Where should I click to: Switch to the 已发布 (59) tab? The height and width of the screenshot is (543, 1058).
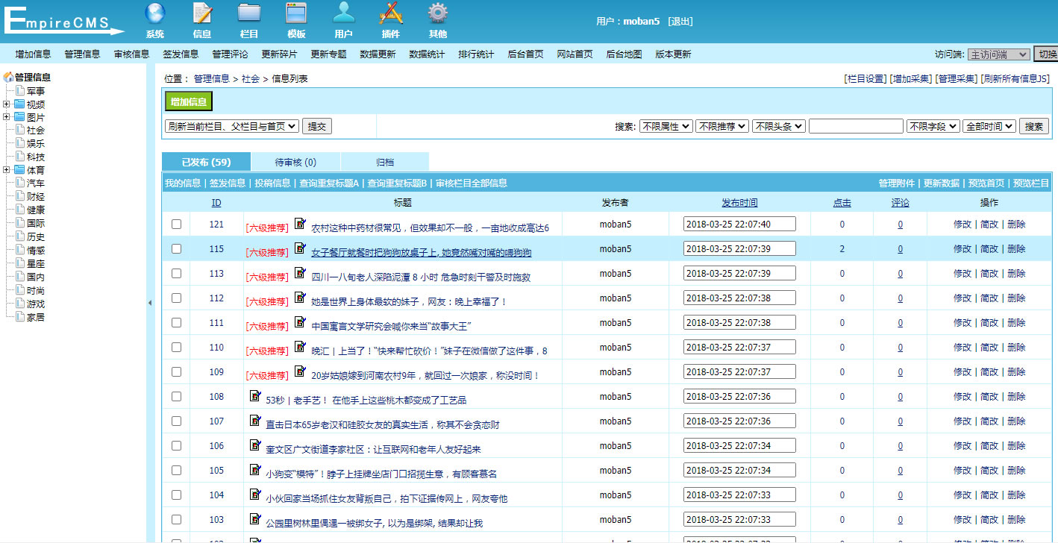pos(206,162)
